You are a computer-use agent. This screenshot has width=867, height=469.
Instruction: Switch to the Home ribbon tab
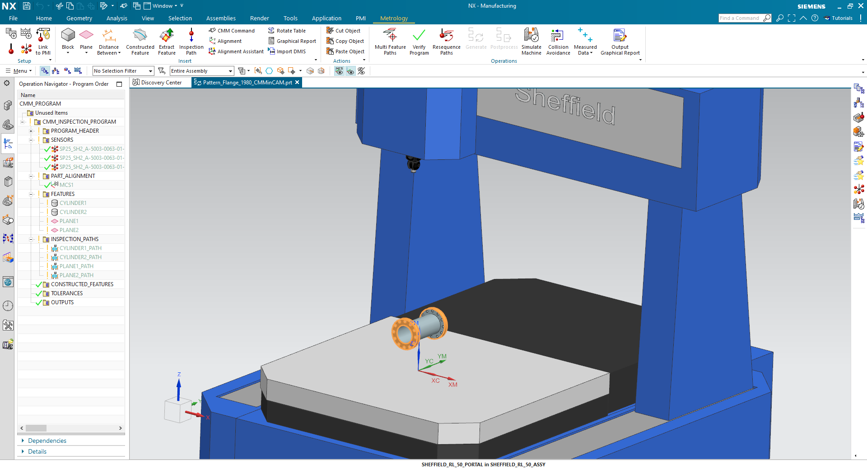(44, 18)
